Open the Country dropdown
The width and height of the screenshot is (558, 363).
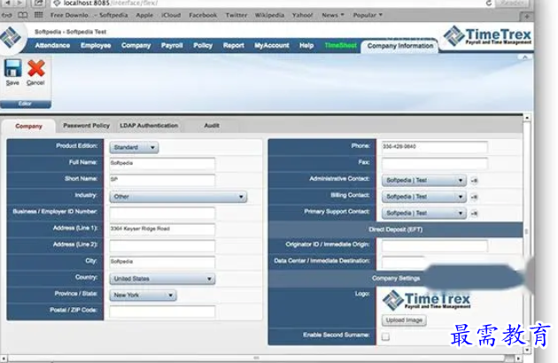pyautogui.click(x=162, y=279)
